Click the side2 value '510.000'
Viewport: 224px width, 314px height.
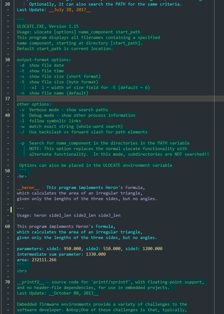point(112,249)
